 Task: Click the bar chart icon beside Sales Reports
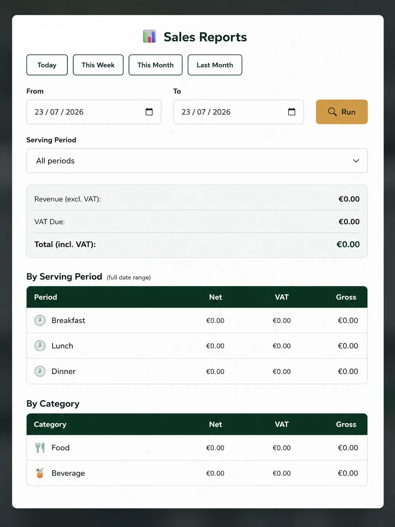tap(149, 36)
